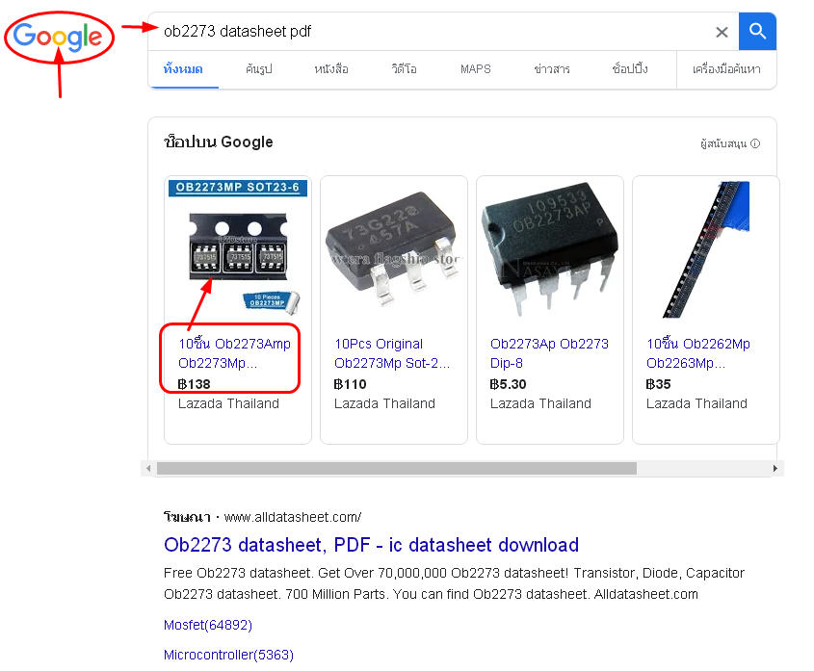Click the Google logo
Viewport: 814px width, 671px height.
58,37
